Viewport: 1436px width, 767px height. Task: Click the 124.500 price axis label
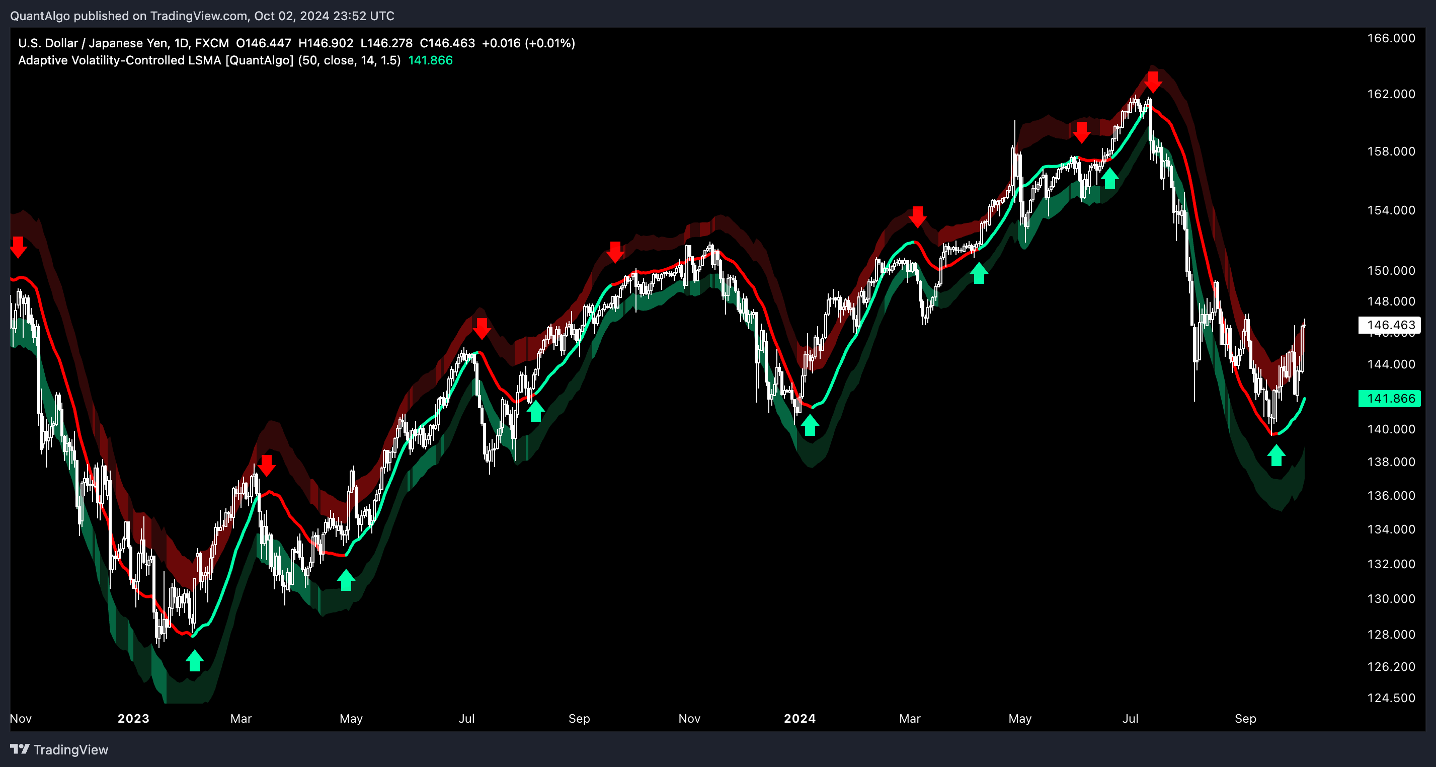(x=1391, y=698)
